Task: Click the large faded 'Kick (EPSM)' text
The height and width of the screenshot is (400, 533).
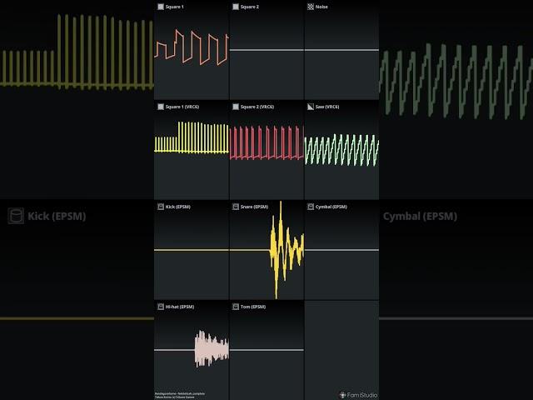Action: tap(57, 217)
